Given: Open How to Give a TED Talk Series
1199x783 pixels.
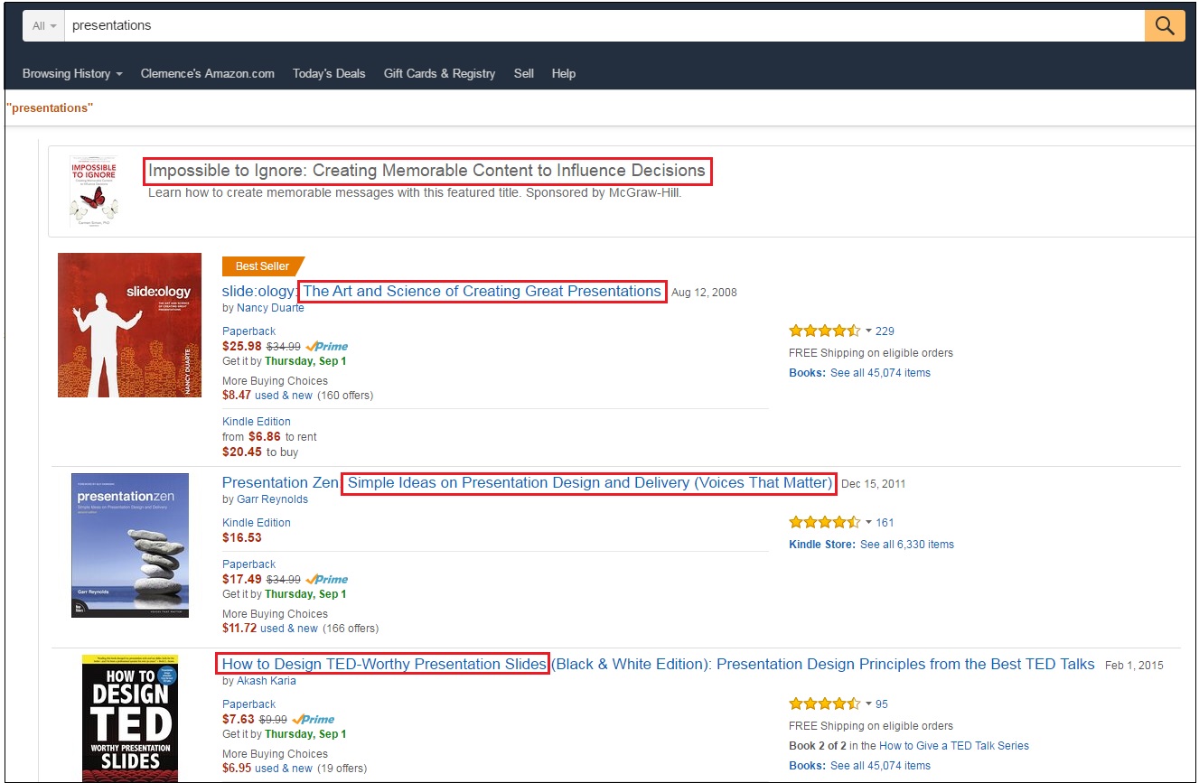Looking at the screenshot, I should point(954,746).
